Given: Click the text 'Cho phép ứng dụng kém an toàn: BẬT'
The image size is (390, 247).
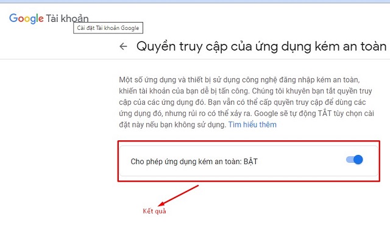Looking at the screenshot, I should coord(194,162).
